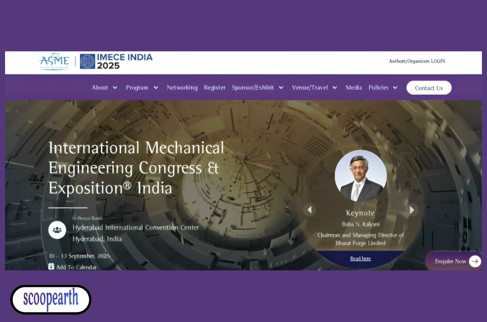Viewport: 487px width, 322px height.
Task: Click the Bharat Forge Limited text
Action: pos(360,243)
